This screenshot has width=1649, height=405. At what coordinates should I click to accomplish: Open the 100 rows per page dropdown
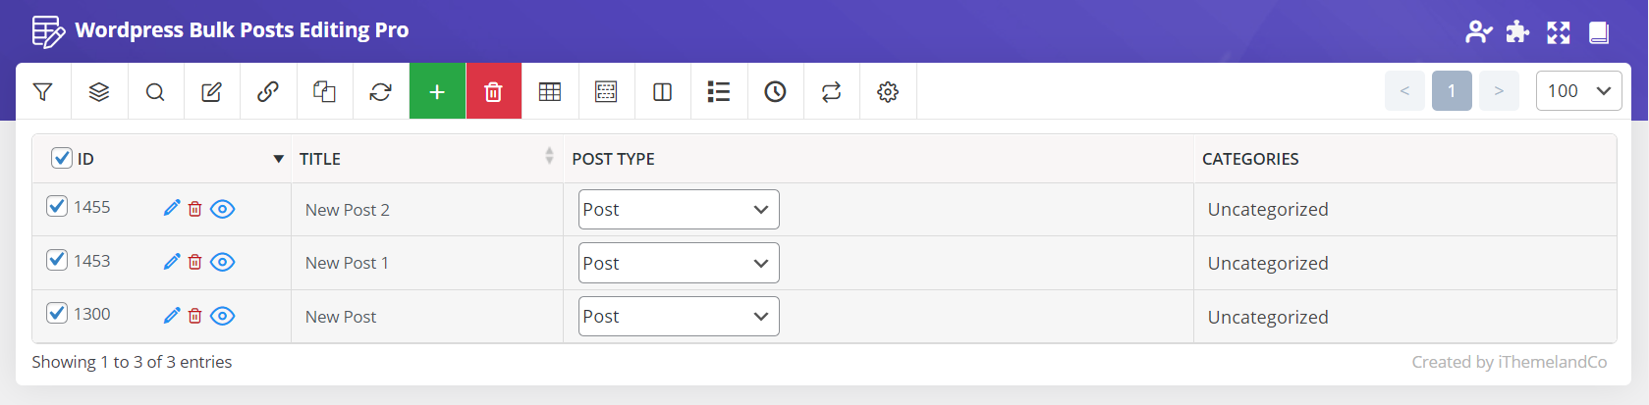point(1578,91)
